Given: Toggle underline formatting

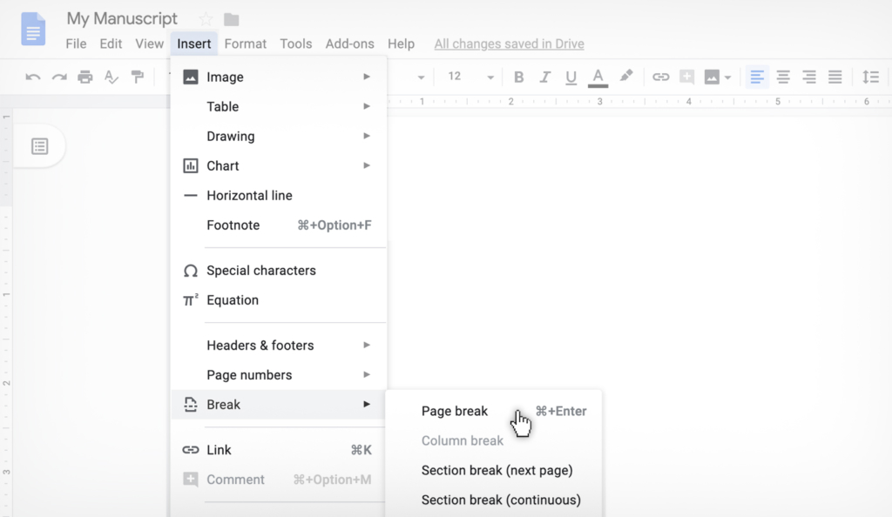Looking at the screenshot, I should 571,77.
